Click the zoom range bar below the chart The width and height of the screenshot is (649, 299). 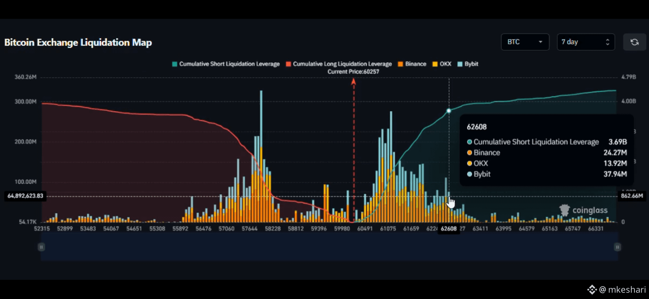click(329, 247)
